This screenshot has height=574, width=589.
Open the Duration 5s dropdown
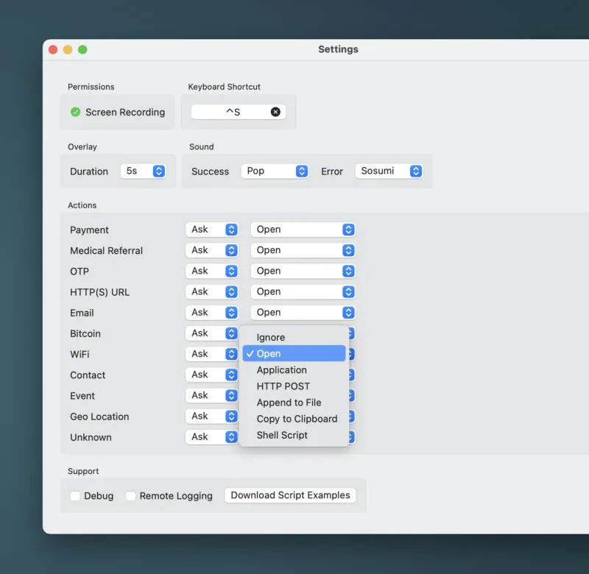coord(143,171)
